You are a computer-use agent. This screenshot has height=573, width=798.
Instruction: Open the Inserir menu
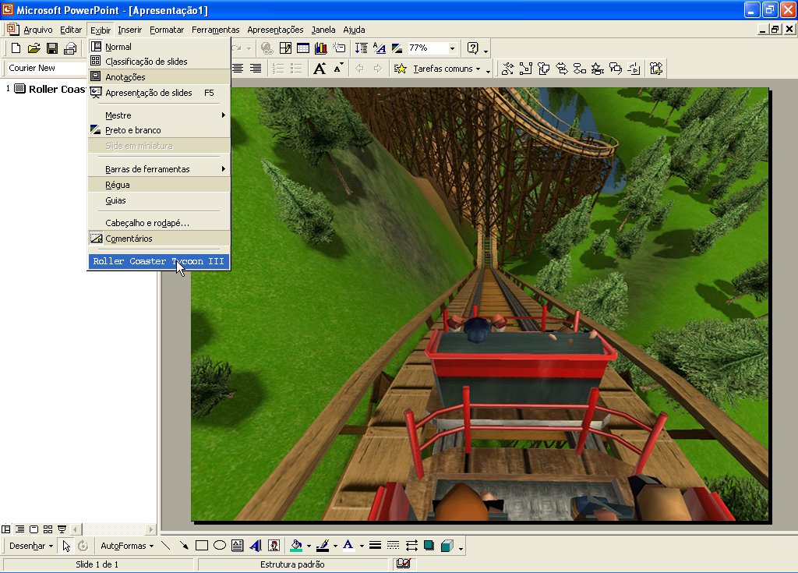(130, 30)
